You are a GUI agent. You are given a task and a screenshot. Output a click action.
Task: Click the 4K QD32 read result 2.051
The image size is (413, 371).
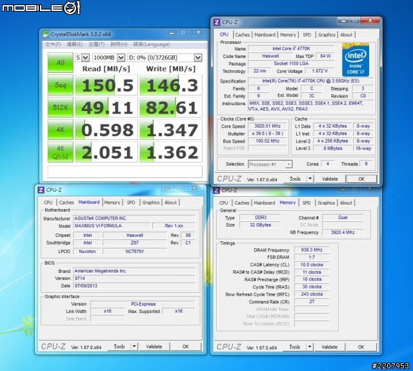[106, 152]
